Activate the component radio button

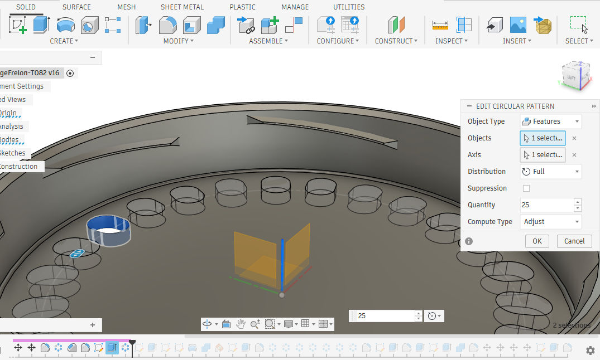coord(70,73)
